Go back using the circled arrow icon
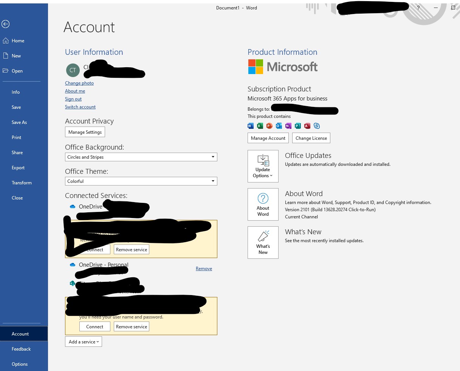This screenshot has width=460, height=371. [5, 24]
